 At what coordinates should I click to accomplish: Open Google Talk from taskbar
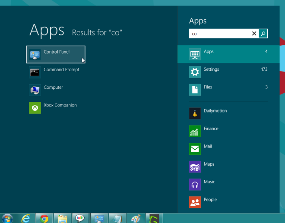tap(80, 218)
